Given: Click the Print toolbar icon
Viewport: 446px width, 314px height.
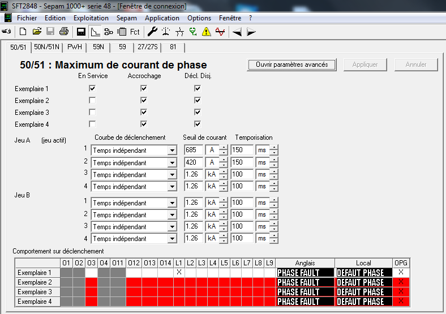Looking at the screenshot, I should click(x=64, y=32).
